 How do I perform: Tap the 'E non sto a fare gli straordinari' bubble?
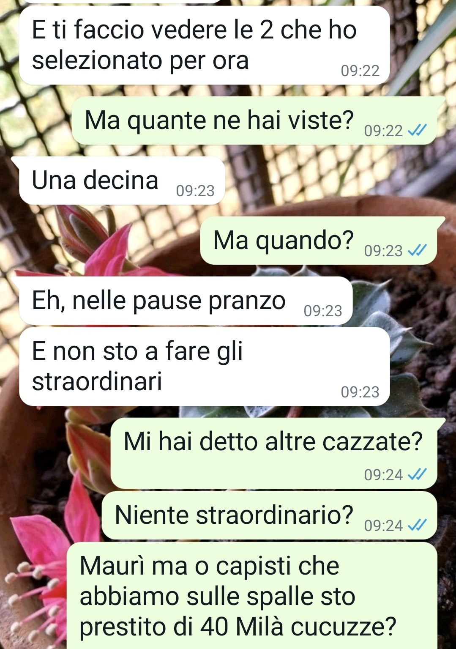tap(204, 367)
